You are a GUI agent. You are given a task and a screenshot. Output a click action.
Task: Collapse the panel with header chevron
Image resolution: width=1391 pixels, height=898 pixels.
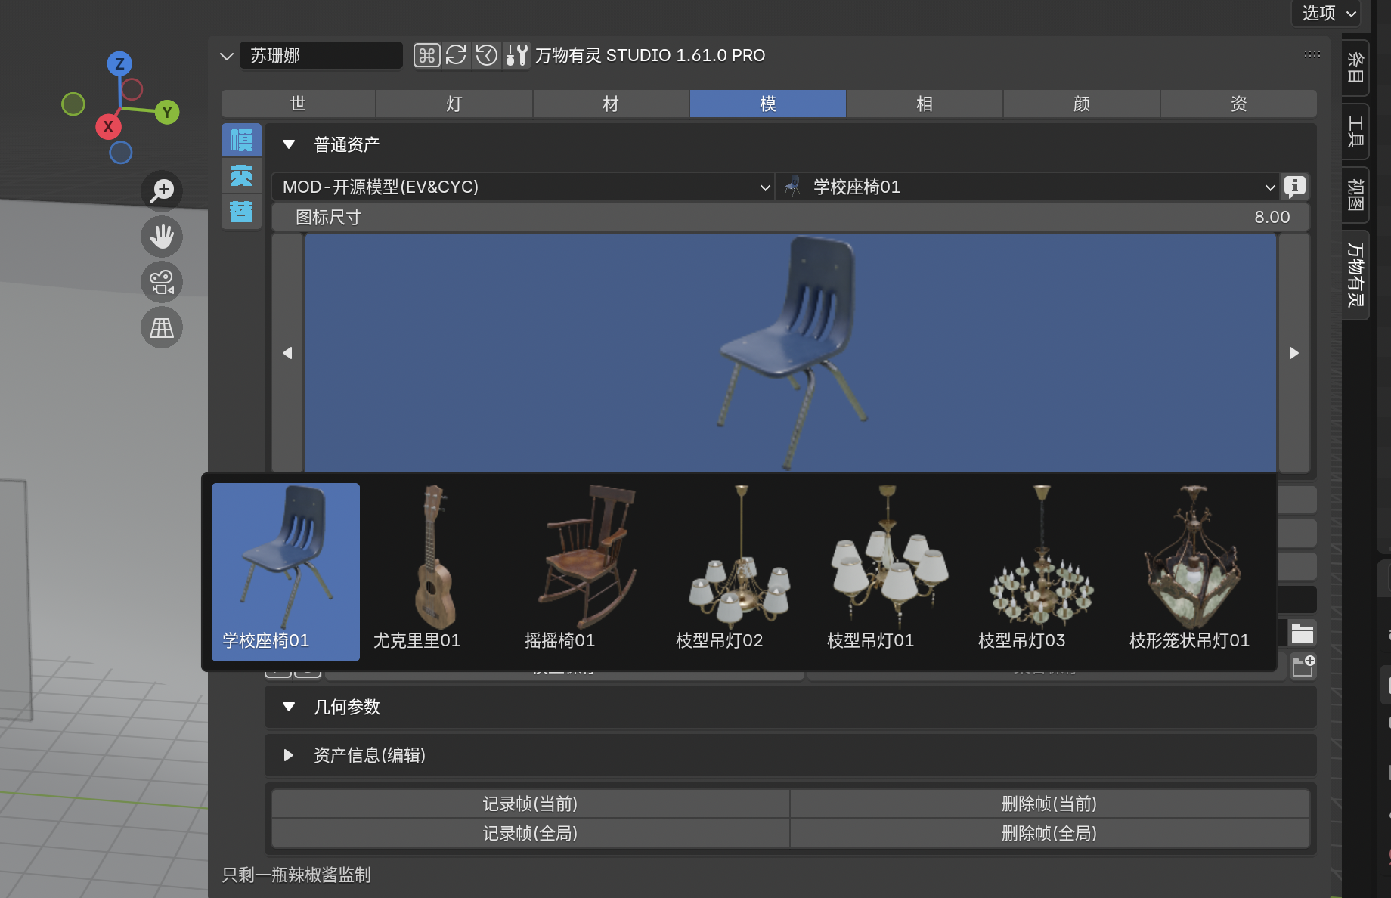point(226,56)
